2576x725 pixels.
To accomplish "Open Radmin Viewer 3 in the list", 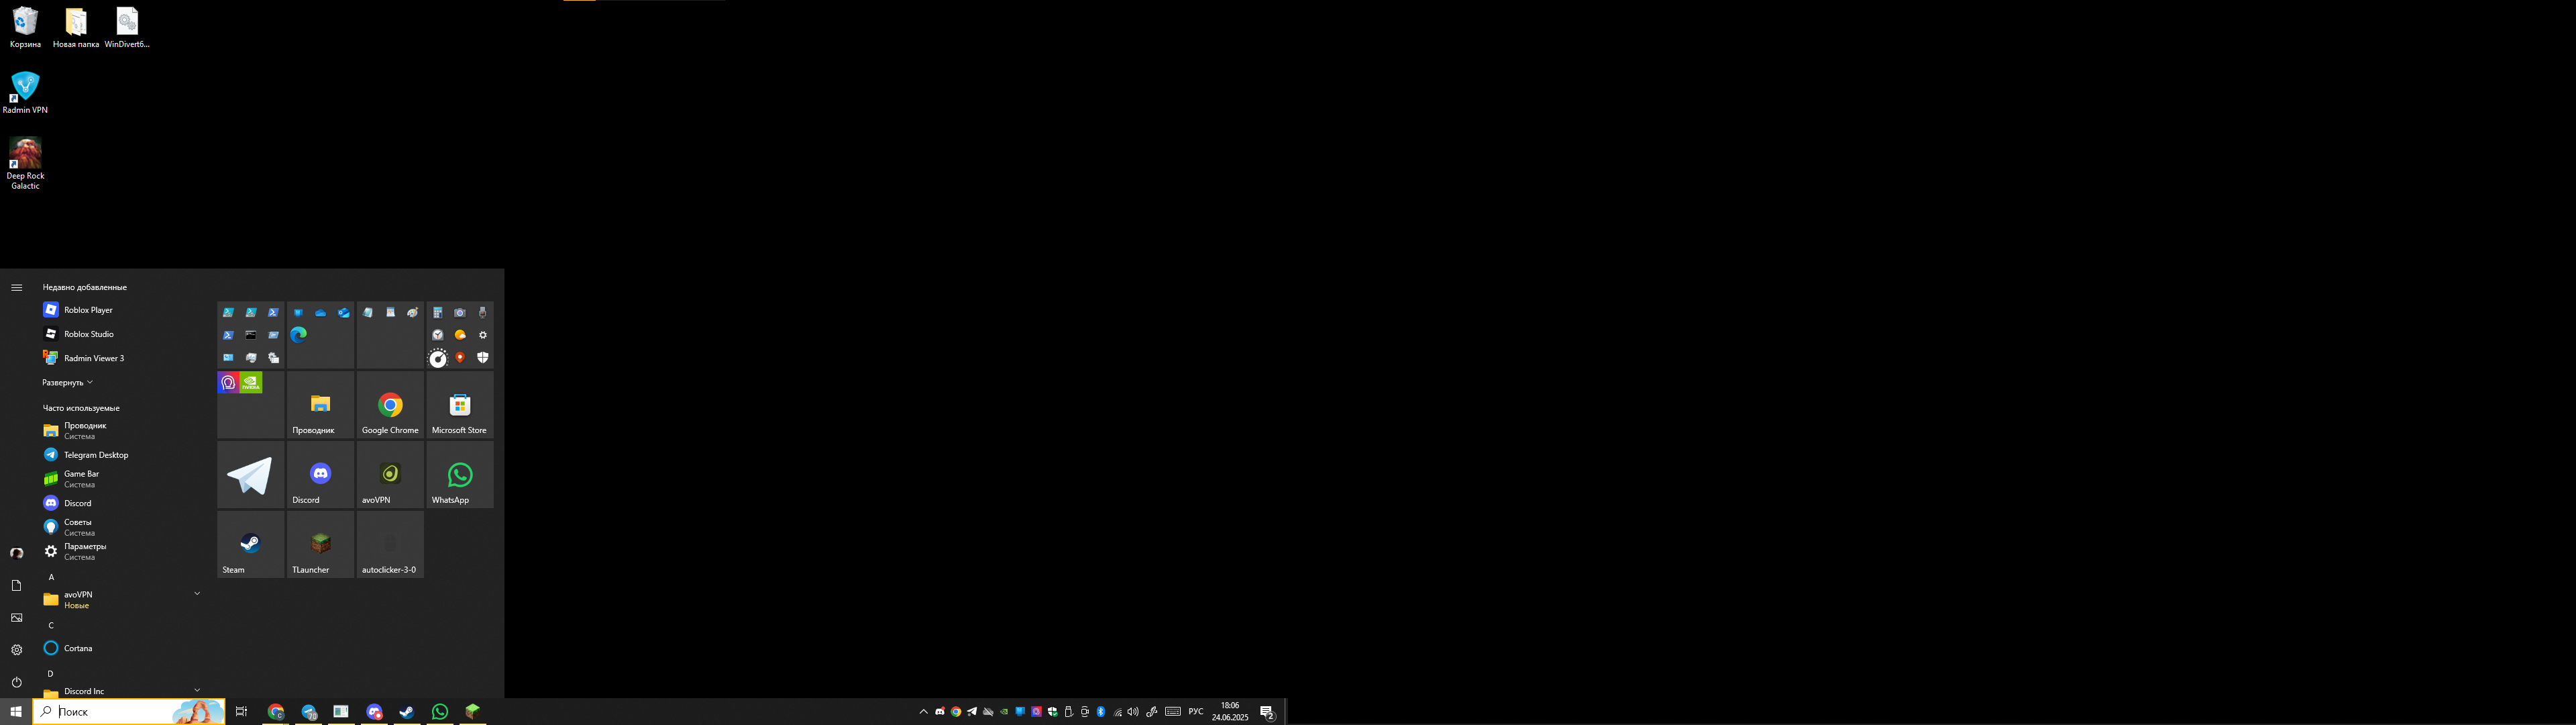I will (120, 358).
